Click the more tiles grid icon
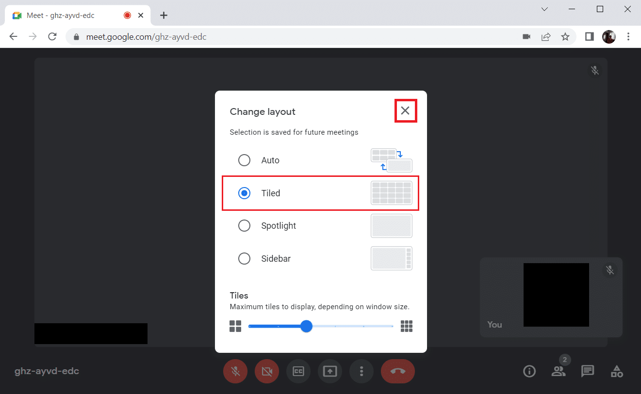Image resolution: width=641 pixels, height=394 pixels. (x=407, y=326)
